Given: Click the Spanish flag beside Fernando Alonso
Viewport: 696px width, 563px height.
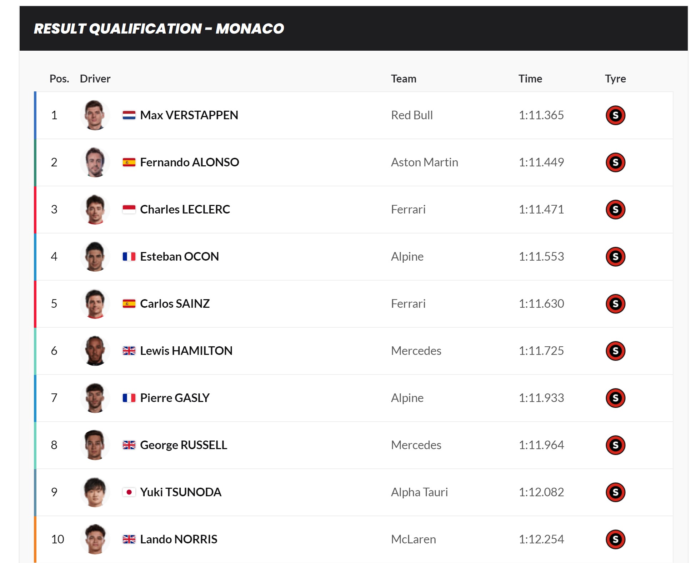Looking at the screenshot, I should click(x=129, y=162).
